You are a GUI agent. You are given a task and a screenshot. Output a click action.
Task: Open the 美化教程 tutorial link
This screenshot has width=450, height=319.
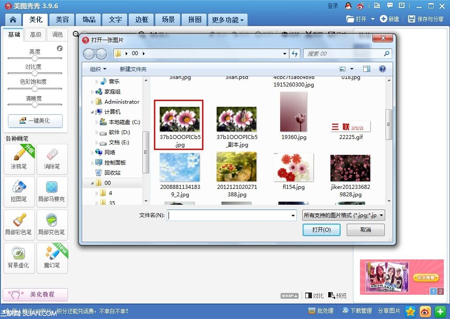pos(35,295)
